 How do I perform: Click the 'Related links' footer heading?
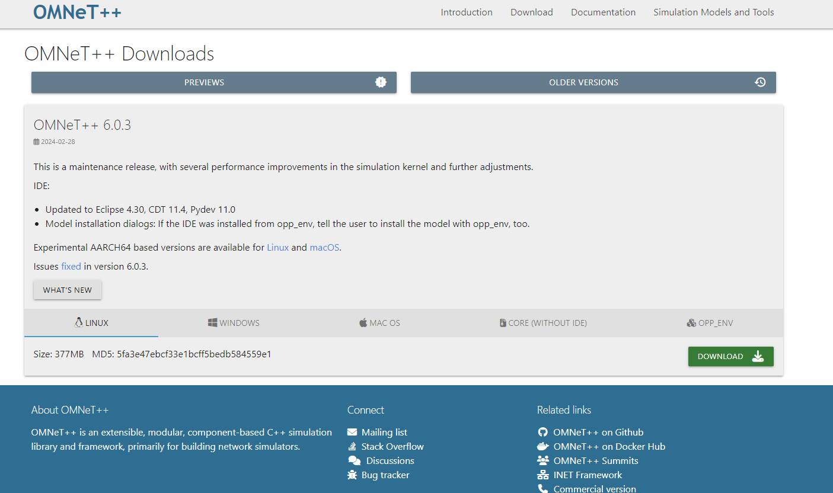tap(564, 410)
